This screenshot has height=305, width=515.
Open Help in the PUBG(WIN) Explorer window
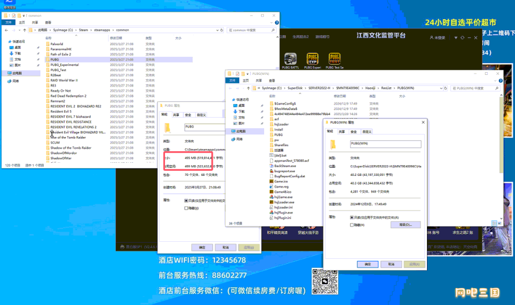pyautogui.click(x=500, y=81)
